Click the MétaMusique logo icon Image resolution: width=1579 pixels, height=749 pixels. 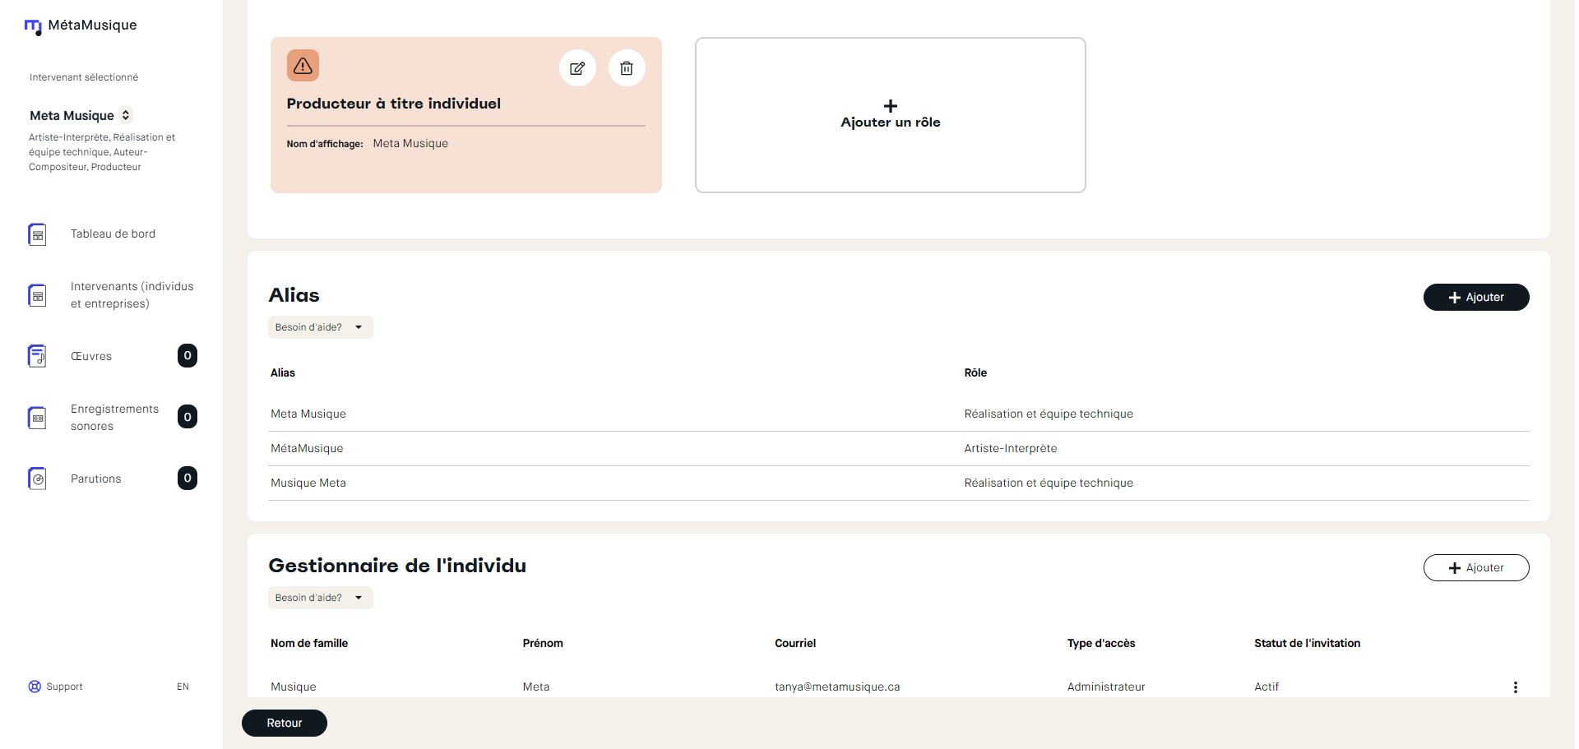coord(33,27)
